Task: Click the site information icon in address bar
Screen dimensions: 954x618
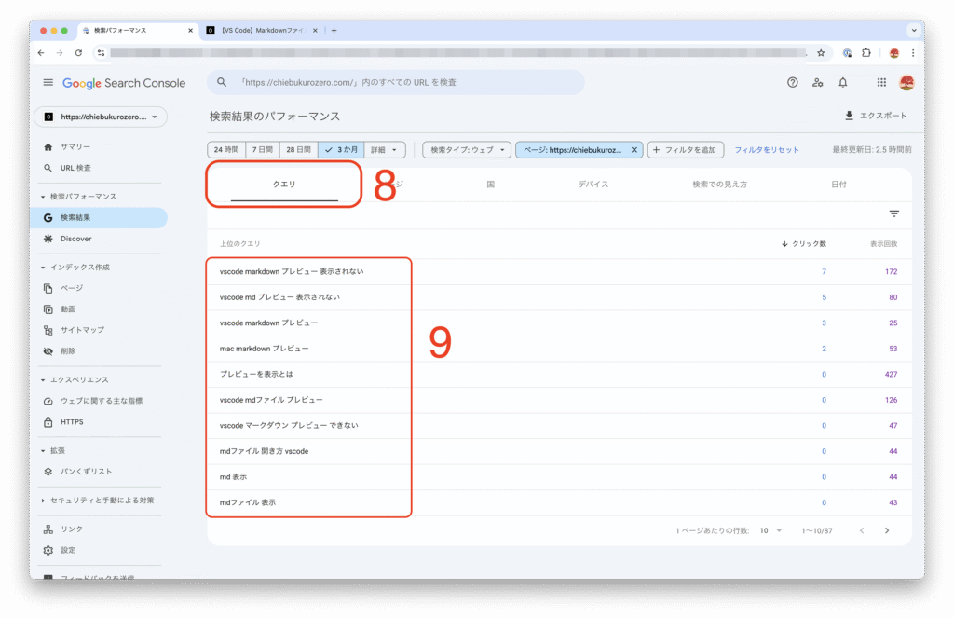Action: [x=101, y=53]
